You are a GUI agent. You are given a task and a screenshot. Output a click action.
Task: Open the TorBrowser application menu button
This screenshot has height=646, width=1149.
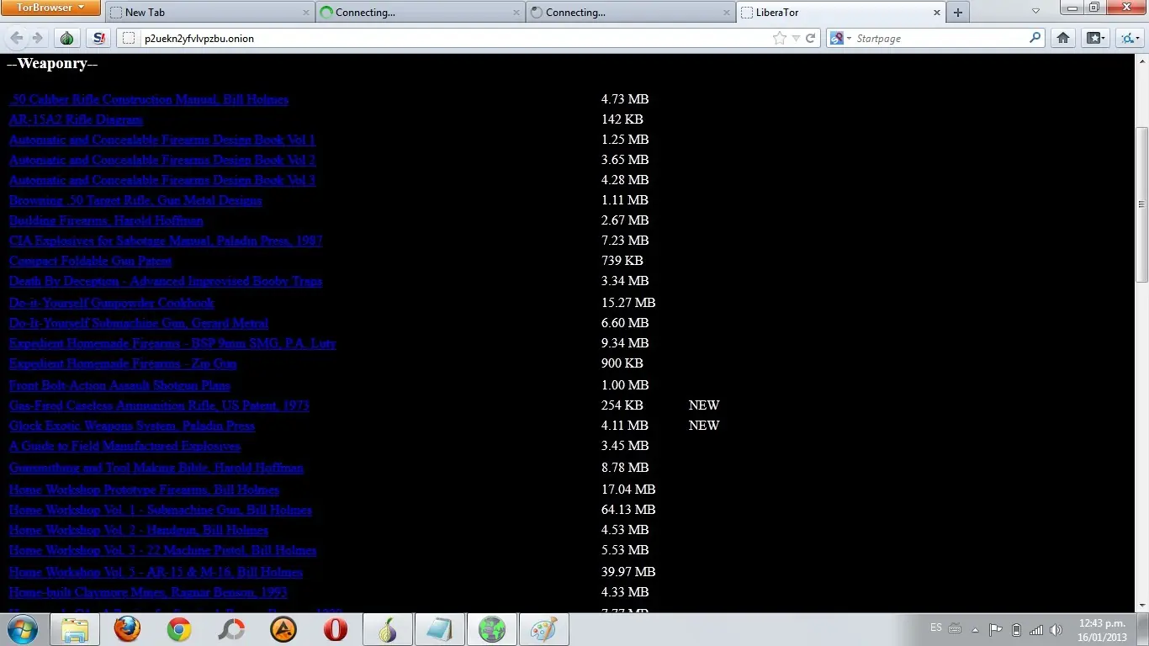[51, 8]
